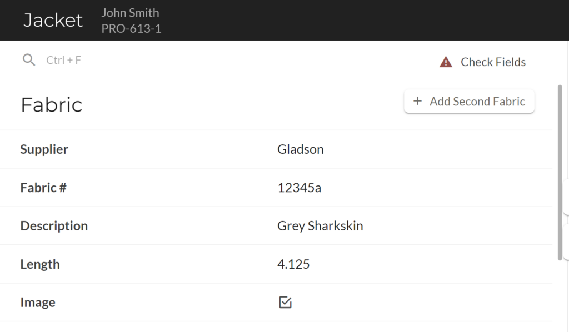Click the plus icon beside Add Second Fabric
Image resolution: width=569 pixels, height=332 pixels.
pos(418,101)
